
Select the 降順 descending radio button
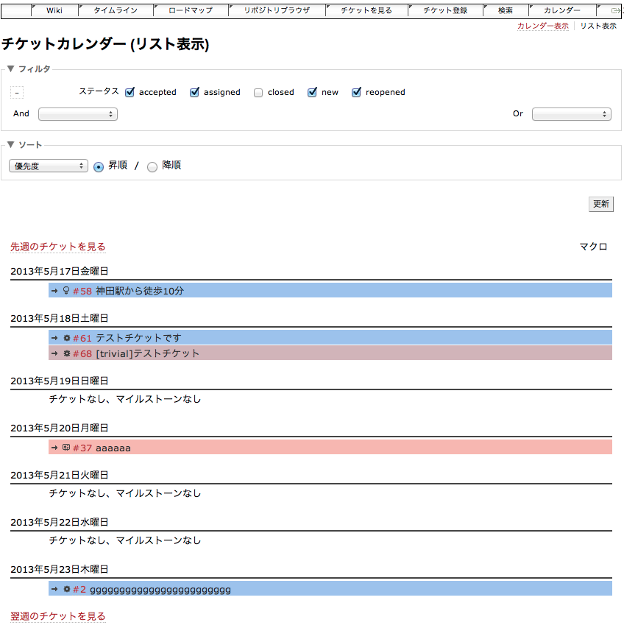tap(152, 166)
